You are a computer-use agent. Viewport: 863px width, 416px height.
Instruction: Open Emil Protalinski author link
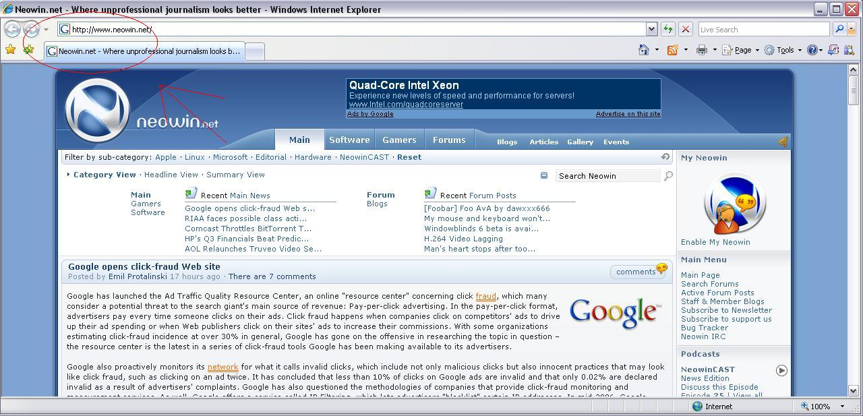pos(138,276)
